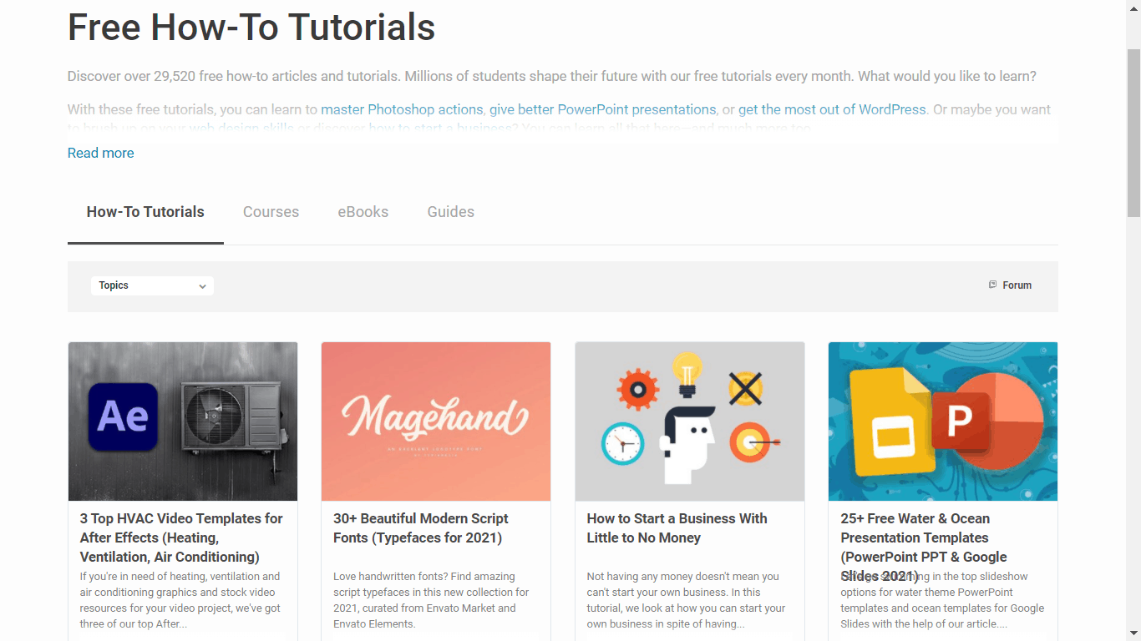Screen dimensions: 1141x641
Task: Click the Magehand script fonts thumbnail
Action: pos(436,421)
